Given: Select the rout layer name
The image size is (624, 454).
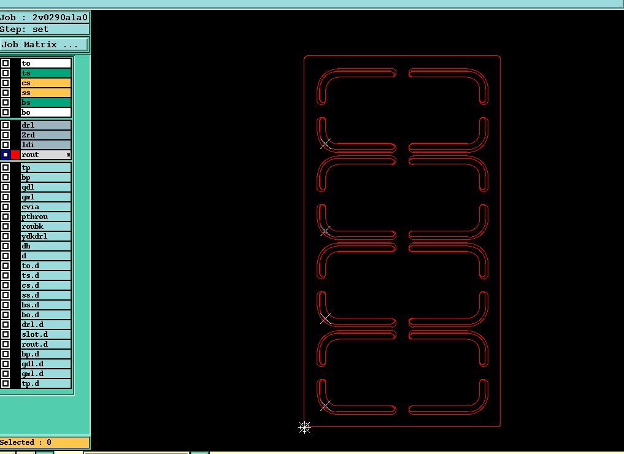Looking at the screenshot, I should point(46,155).
